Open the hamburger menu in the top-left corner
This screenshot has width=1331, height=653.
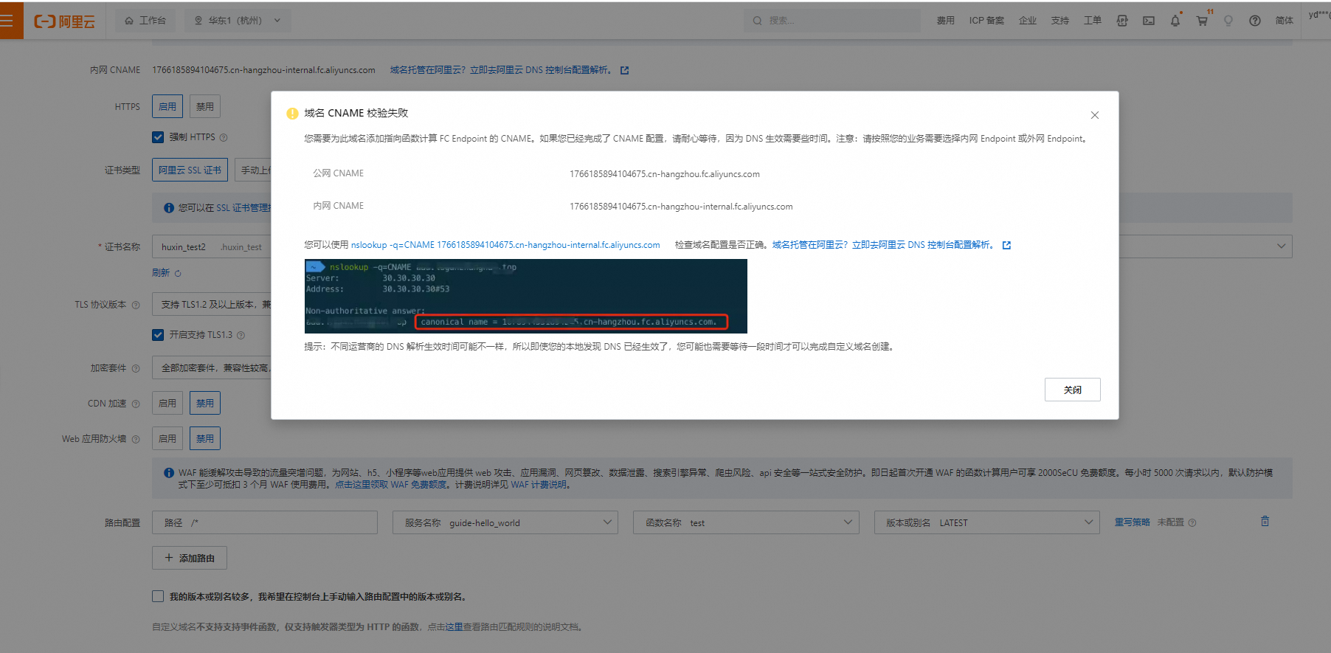7,21
